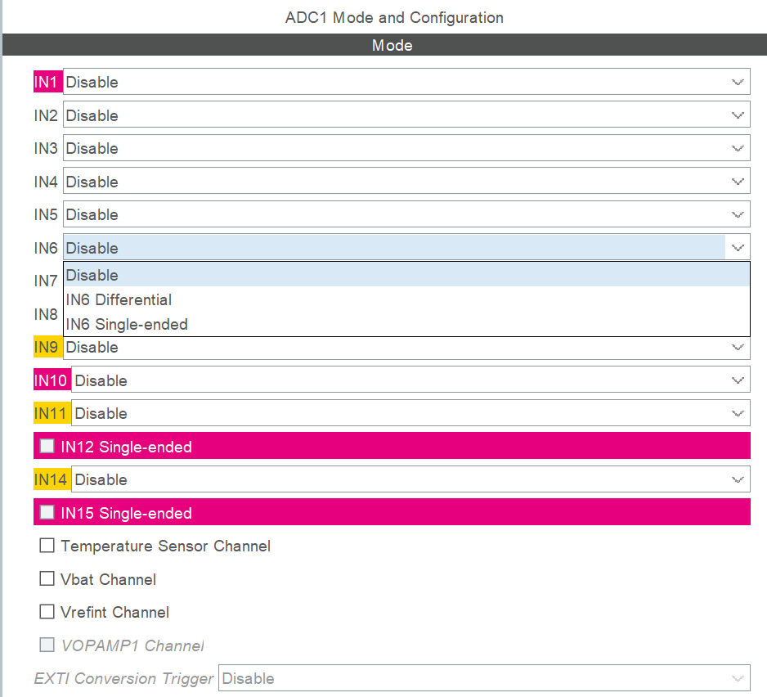The width and height of the screenshot is (767, 697).
Task: Collapse the IN6 dropdown arrow
Action: [x=738, y=248]
